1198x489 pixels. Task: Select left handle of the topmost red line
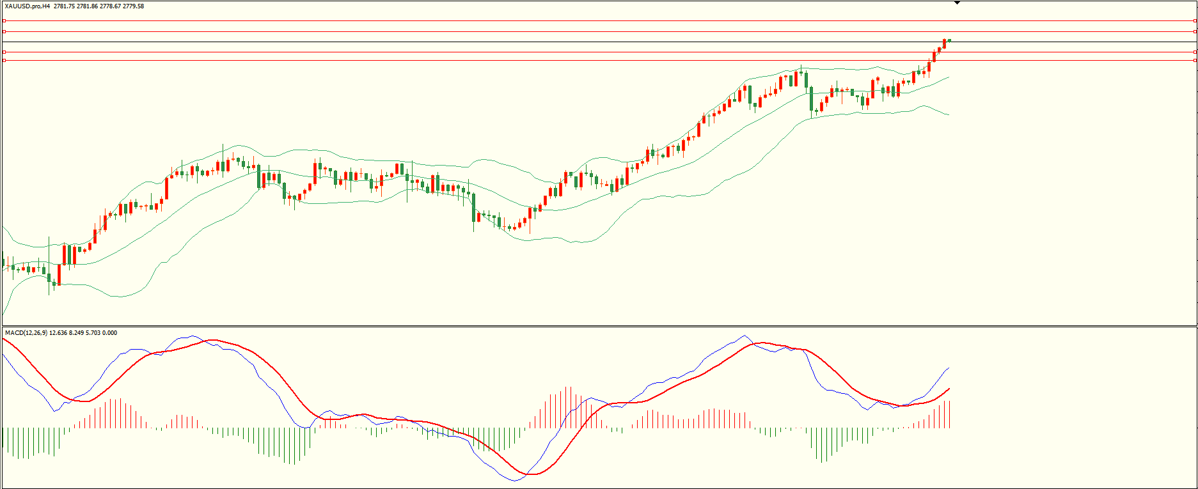click(4, 21)
